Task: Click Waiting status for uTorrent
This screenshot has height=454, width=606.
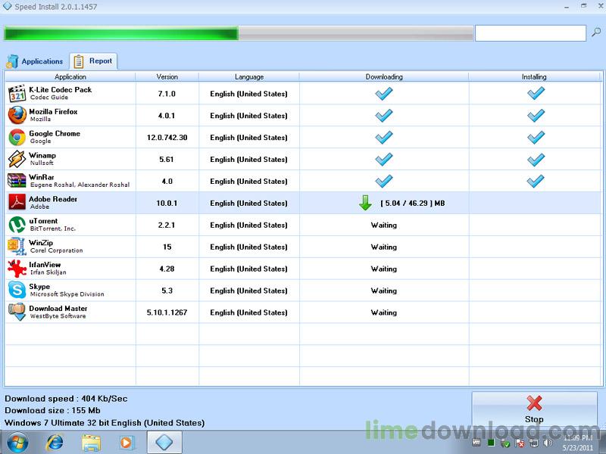Action: [384, 225]
